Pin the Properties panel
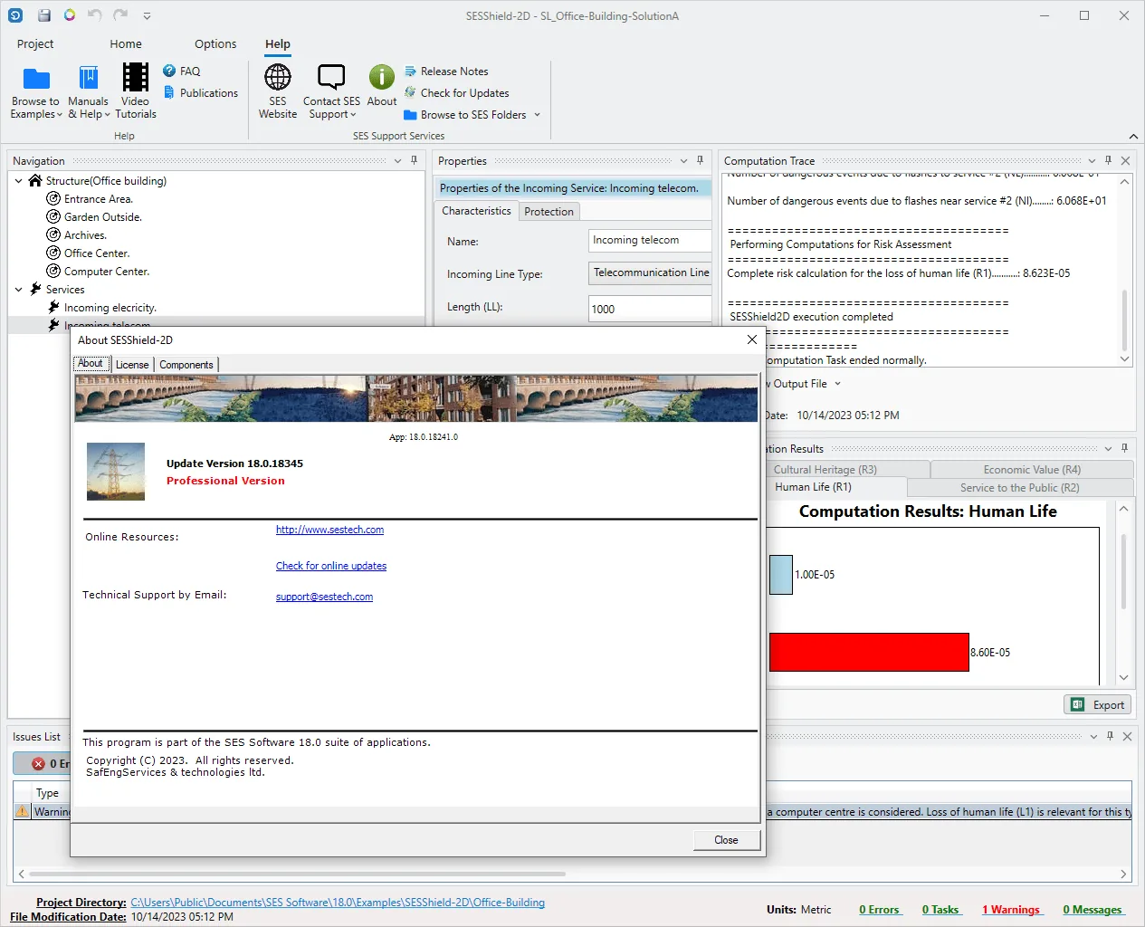Viewport: 1145px width, 927px height. (x=700, y=160)
